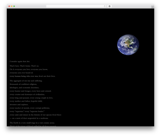
Task: Click the Earth globe image
Action: pos(128,45)
